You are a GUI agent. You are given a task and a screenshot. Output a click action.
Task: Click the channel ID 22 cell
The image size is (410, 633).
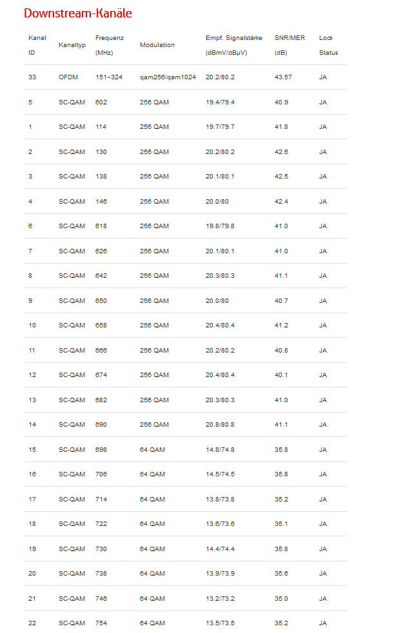pyautogui.click(x=32, y=623)
